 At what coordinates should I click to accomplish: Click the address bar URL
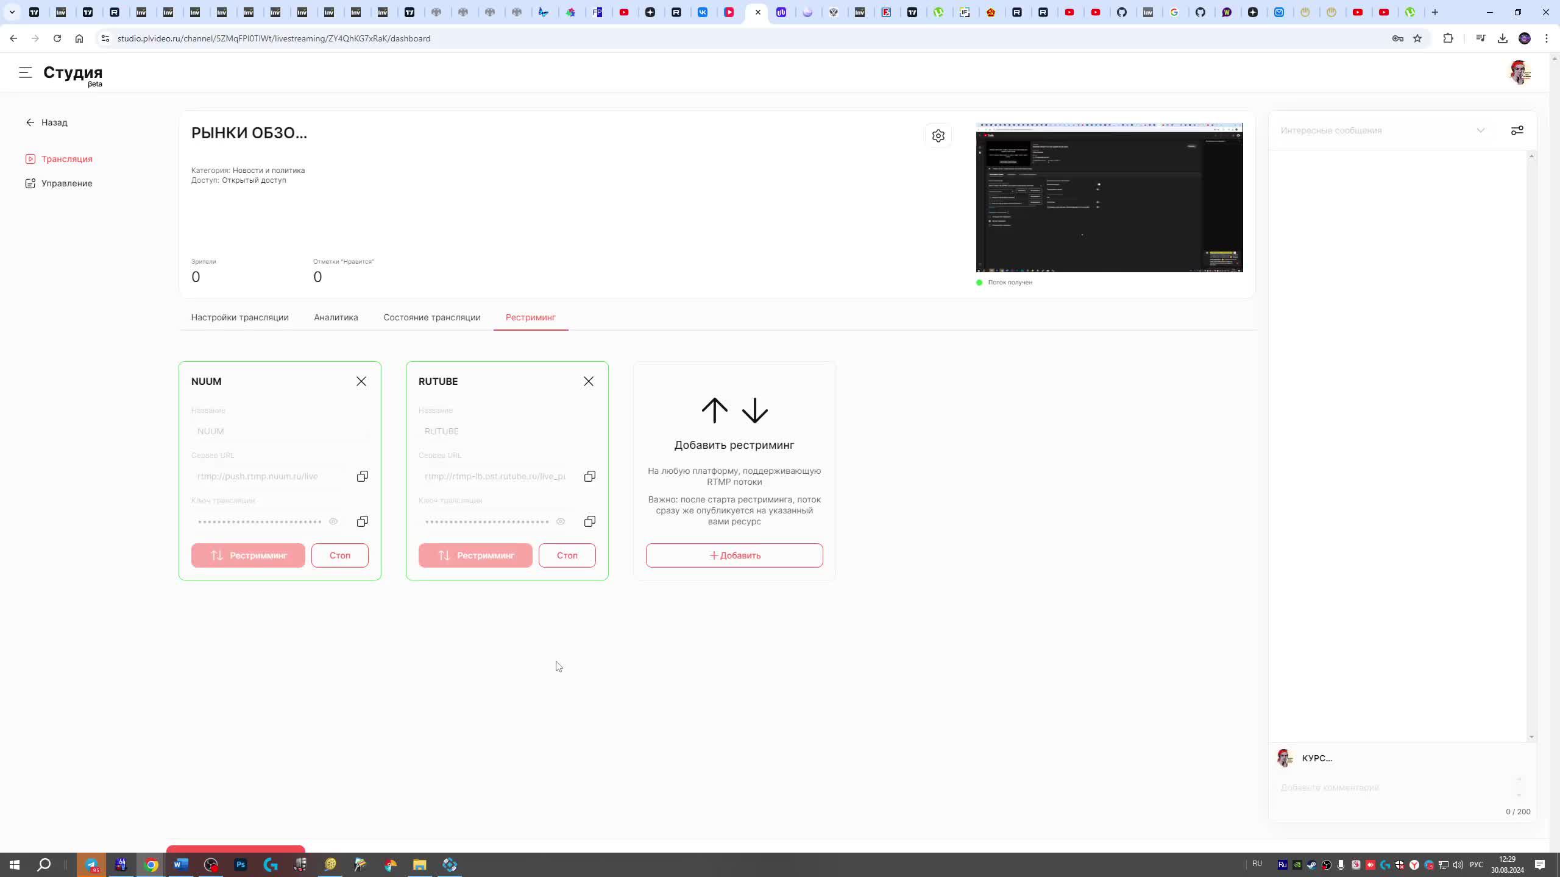[274, 38]
